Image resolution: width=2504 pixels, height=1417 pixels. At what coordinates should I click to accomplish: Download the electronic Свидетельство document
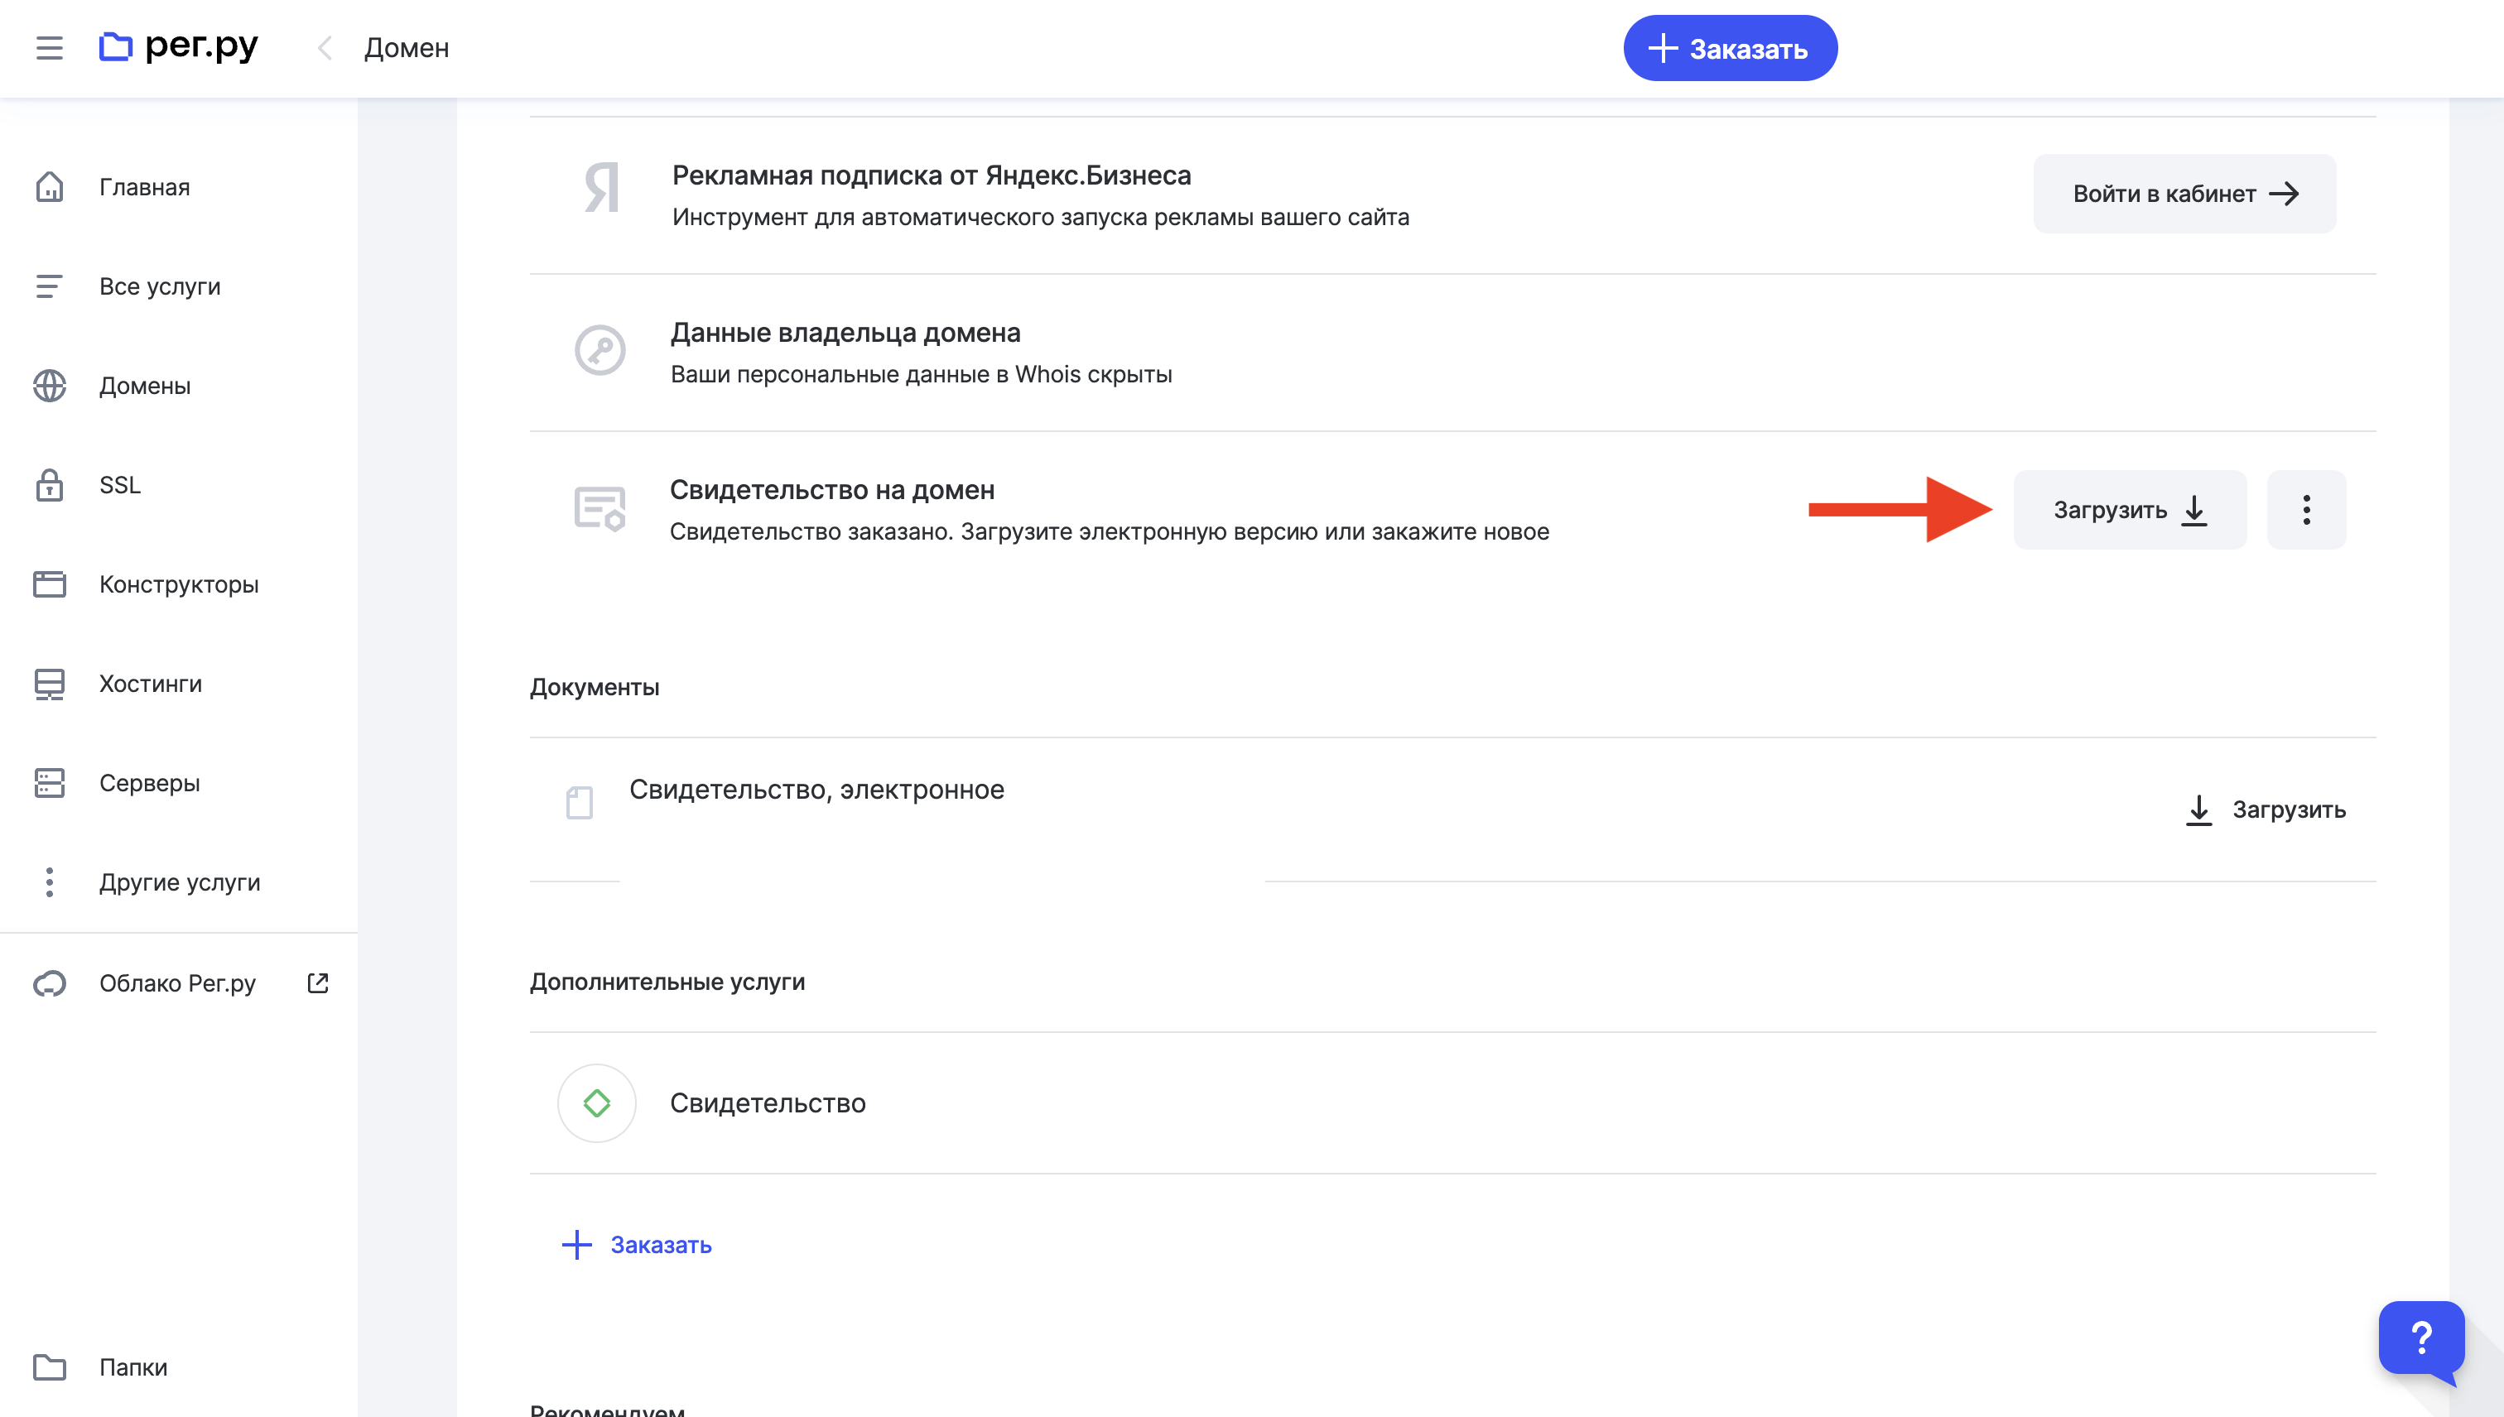pyautogui.click(x=2266, y=809)
